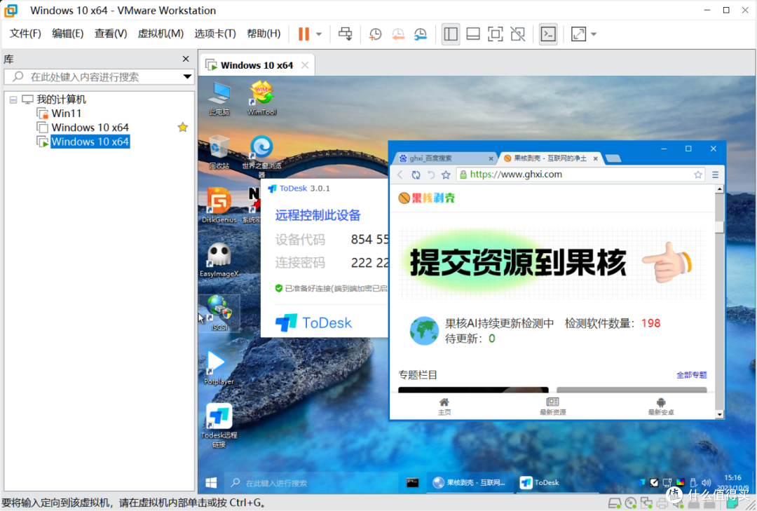Screen dimensions: 757x511
Task: Select the running Windows 10 x64 entry
Action: 90,142
